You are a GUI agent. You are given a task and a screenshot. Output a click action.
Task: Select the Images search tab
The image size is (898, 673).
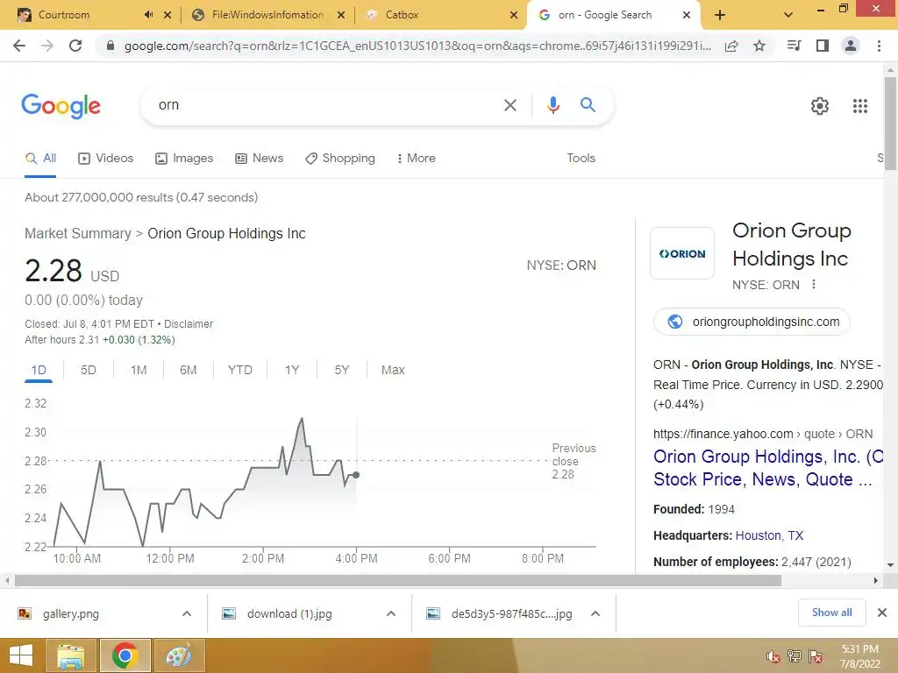point(184,158)
